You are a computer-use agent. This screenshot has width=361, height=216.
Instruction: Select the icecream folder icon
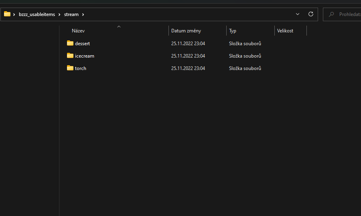tap(70, 56)
